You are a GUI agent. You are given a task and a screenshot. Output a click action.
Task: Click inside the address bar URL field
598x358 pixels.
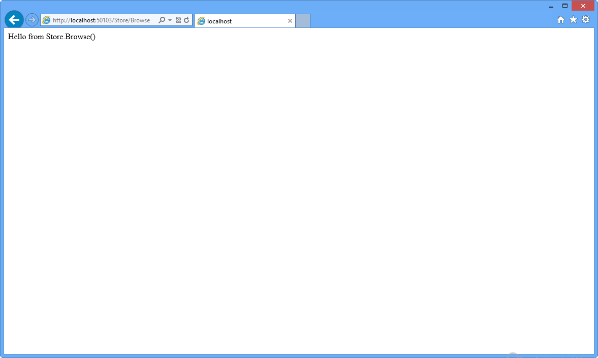102,20
